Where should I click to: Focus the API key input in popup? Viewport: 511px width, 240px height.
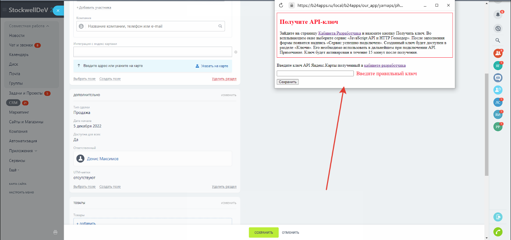[x=315, y=74]
